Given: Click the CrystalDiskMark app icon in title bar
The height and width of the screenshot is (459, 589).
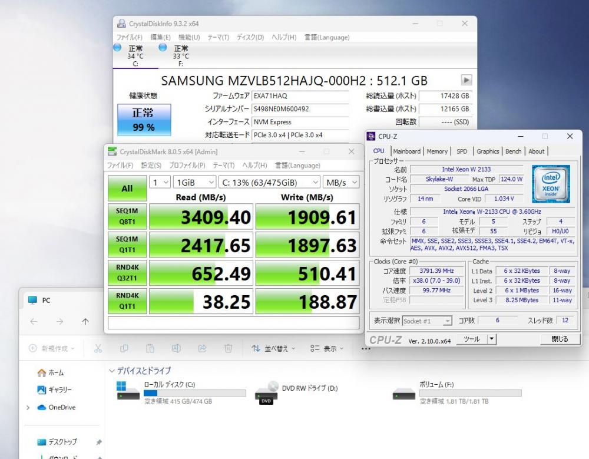Looking at the screenshot, I should click(112, 151).
